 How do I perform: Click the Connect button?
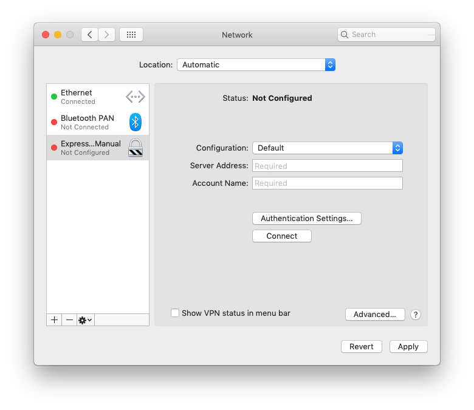pyautogui.click(x=282, y=236)
